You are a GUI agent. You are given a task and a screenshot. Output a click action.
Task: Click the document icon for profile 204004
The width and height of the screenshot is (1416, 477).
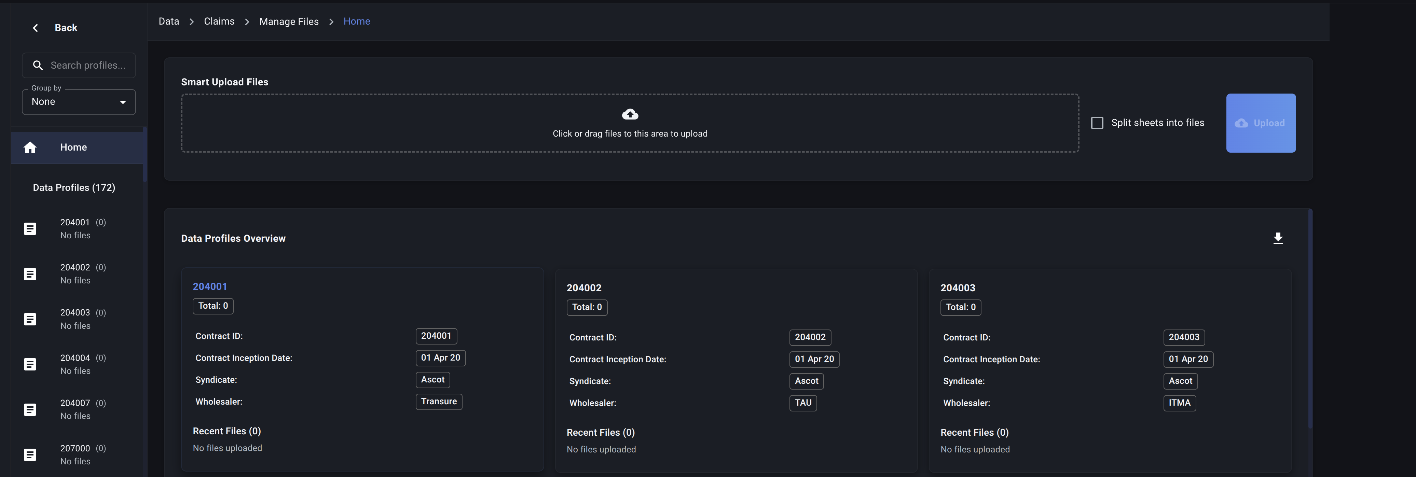(30, 364)
